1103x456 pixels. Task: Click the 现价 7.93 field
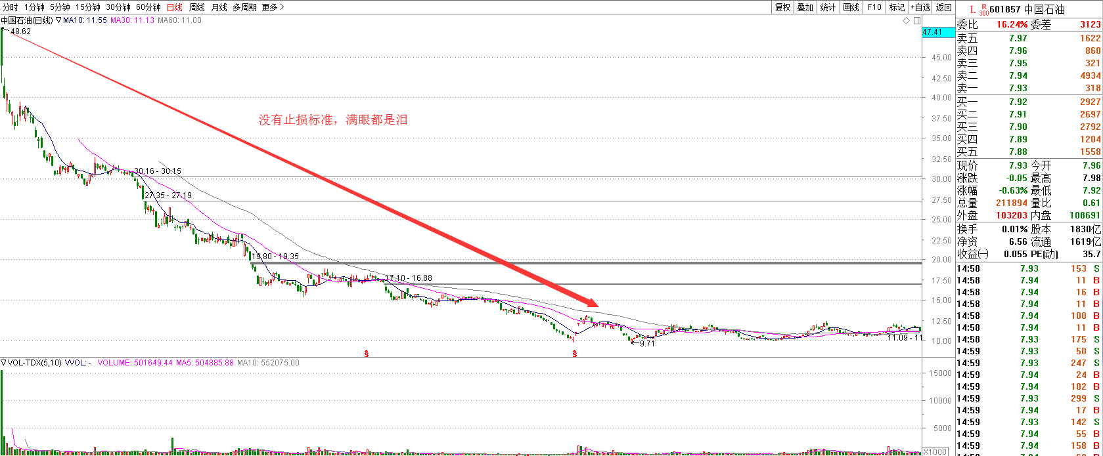click(x=992, y=165)
